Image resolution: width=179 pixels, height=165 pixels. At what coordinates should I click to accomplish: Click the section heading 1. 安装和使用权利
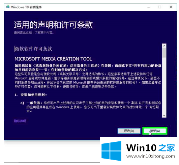coord(31,94)
